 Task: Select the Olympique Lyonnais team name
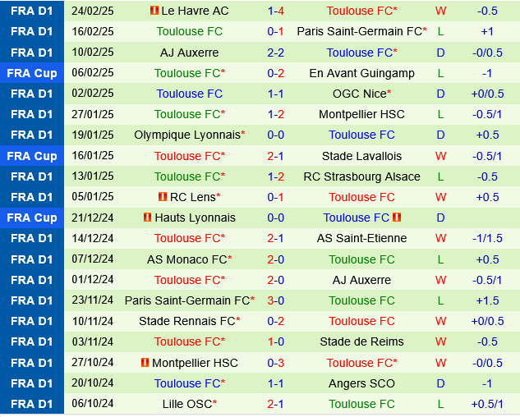click(x=187, y=135)
